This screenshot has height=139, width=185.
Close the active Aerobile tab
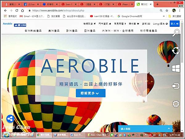click(x=151, y=4)
